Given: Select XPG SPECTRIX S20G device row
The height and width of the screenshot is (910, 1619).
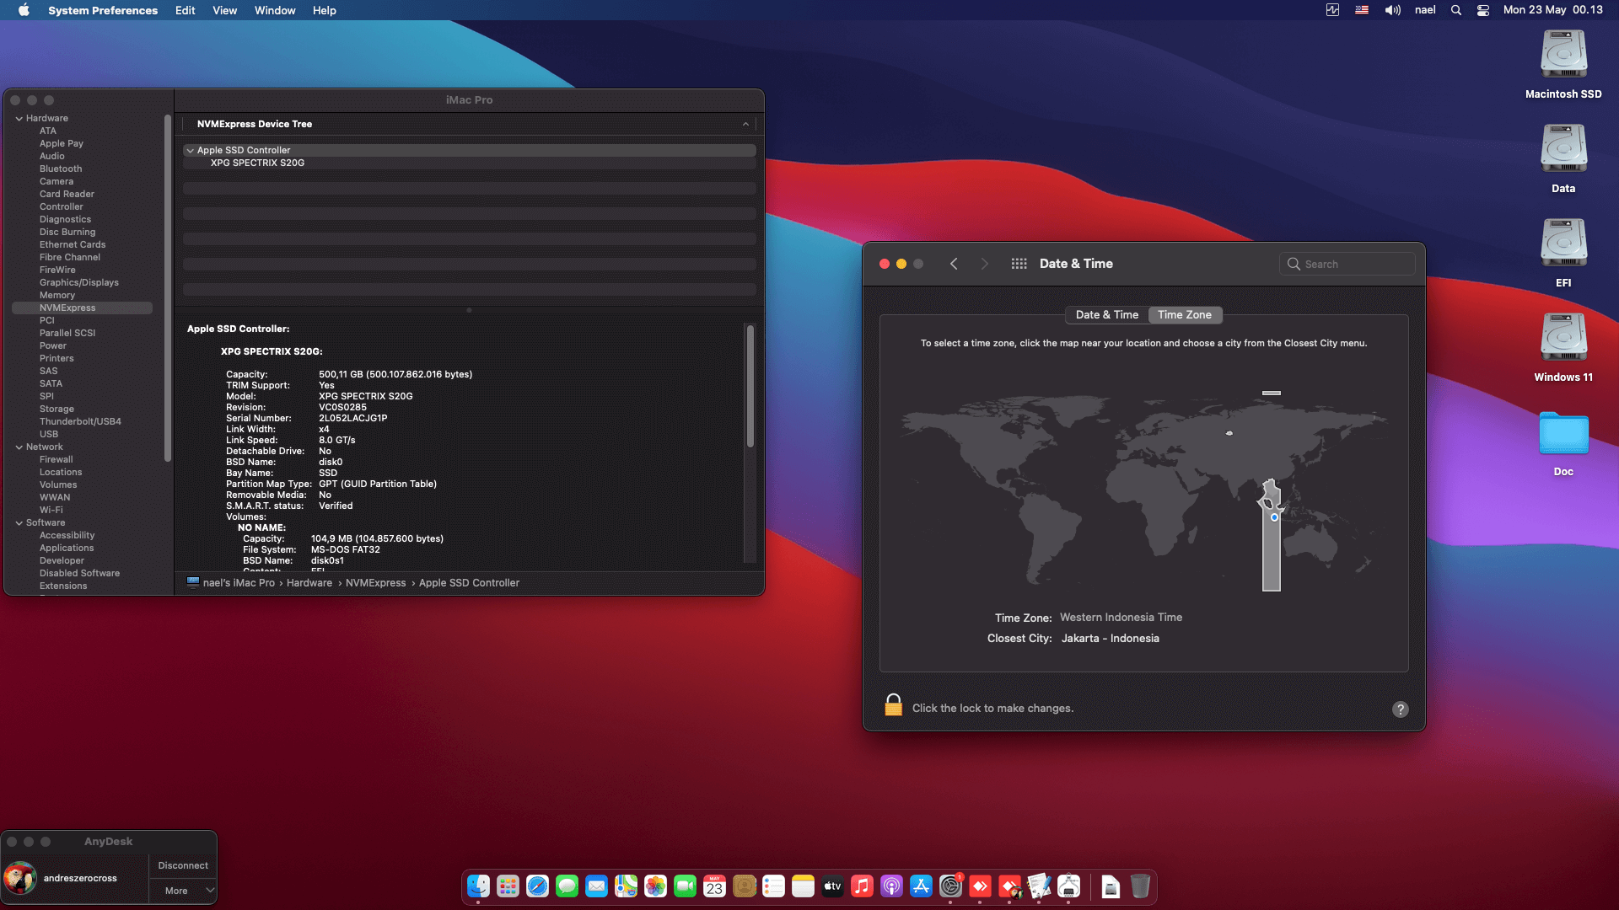Looking at the screenshot, I should click(469, 163).
